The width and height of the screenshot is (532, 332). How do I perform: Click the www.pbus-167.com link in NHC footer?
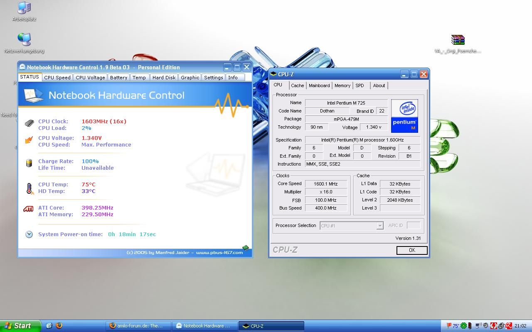click(x=219, y=252)
